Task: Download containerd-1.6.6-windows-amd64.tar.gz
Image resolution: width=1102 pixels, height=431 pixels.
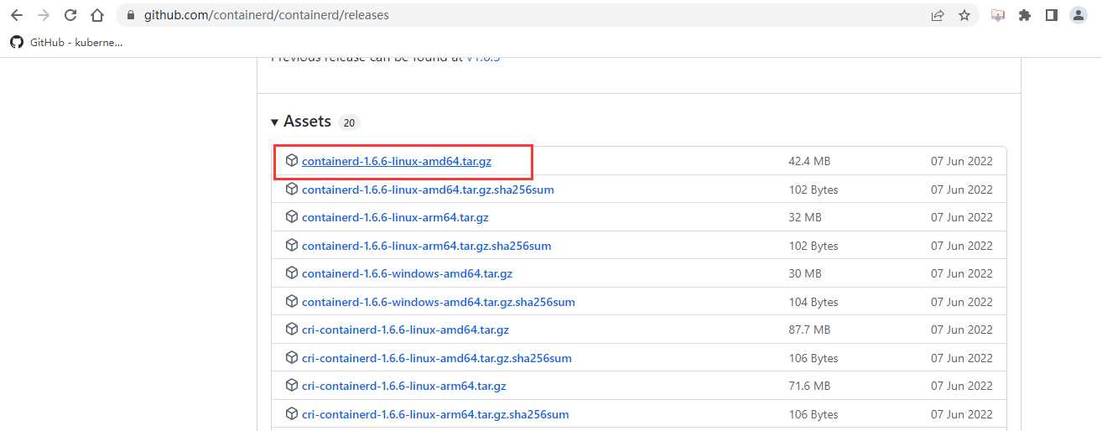Action: [407, 273]
